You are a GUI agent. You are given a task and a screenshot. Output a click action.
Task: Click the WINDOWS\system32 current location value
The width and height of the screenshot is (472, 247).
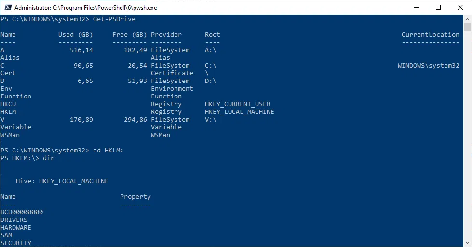tap(428, 66)
